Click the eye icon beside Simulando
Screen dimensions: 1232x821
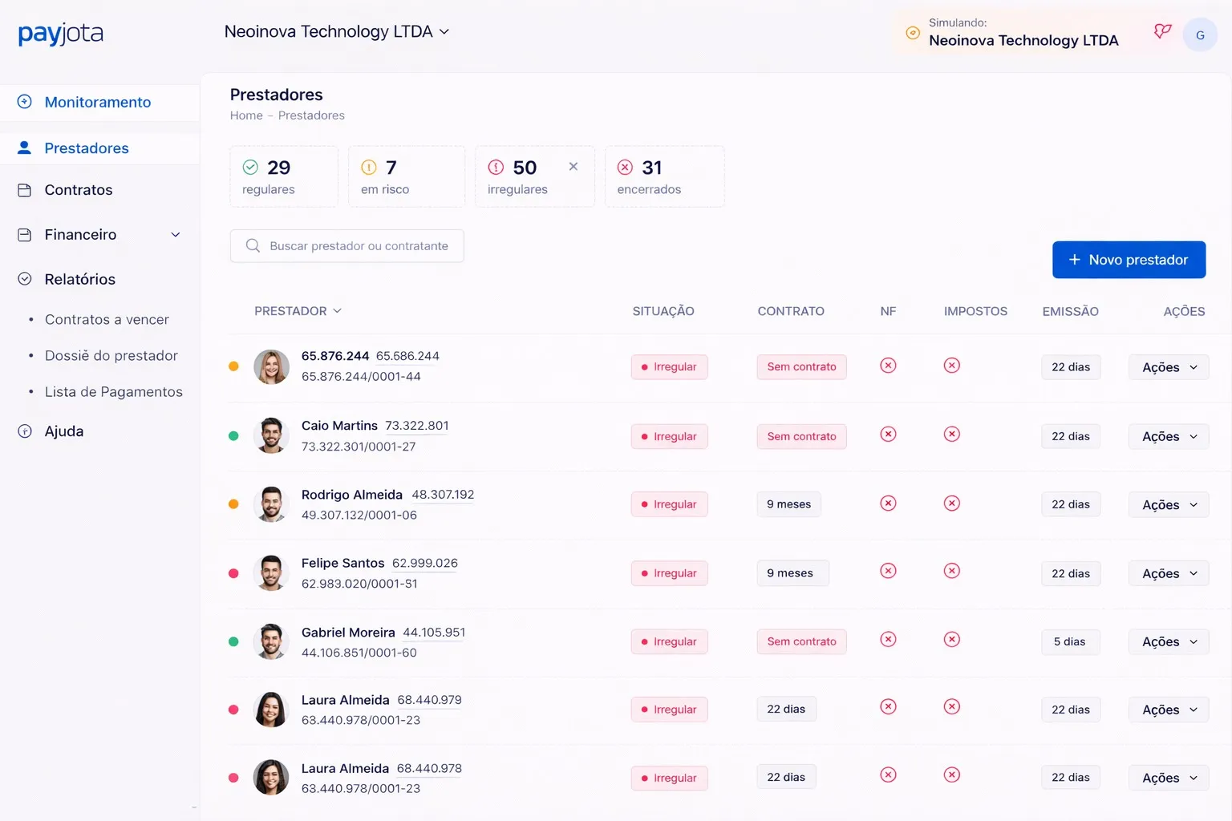point(912,33)
